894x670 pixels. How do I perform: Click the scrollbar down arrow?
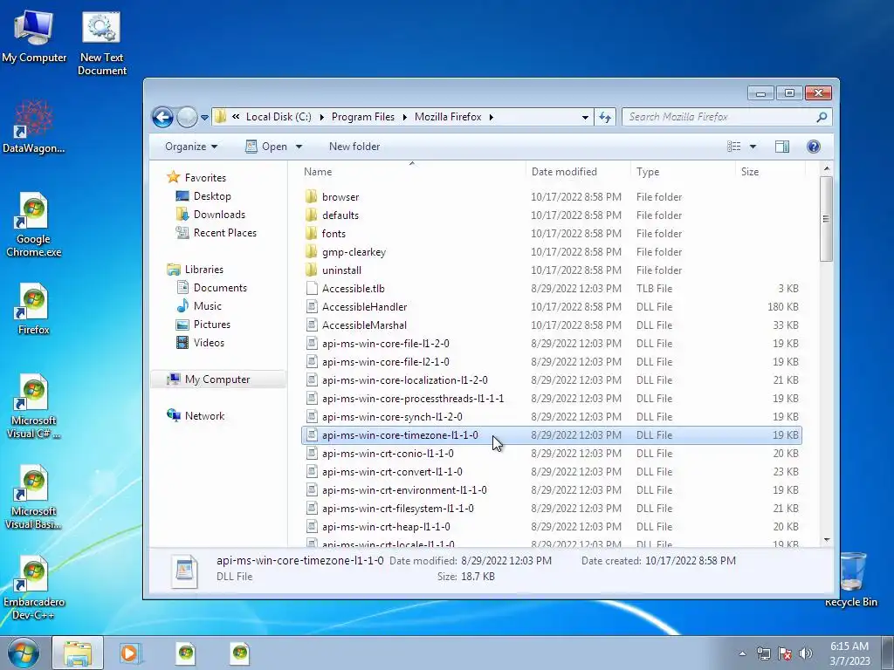tap(826, 539)
